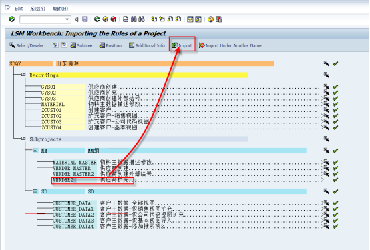Go to first page icon
The image size is (370, 250).
point(154,19)
